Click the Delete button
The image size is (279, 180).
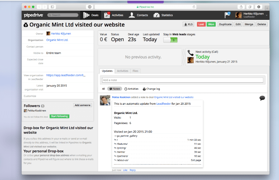[261, 24]
